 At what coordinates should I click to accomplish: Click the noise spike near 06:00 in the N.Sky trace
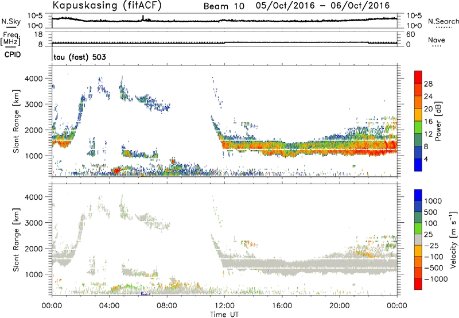pyautogui.click(x=143, y=18)
